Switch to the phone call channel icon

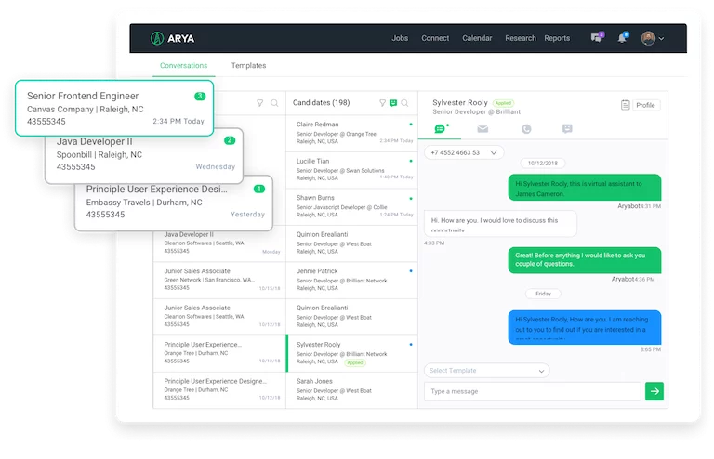click(526, 129)
